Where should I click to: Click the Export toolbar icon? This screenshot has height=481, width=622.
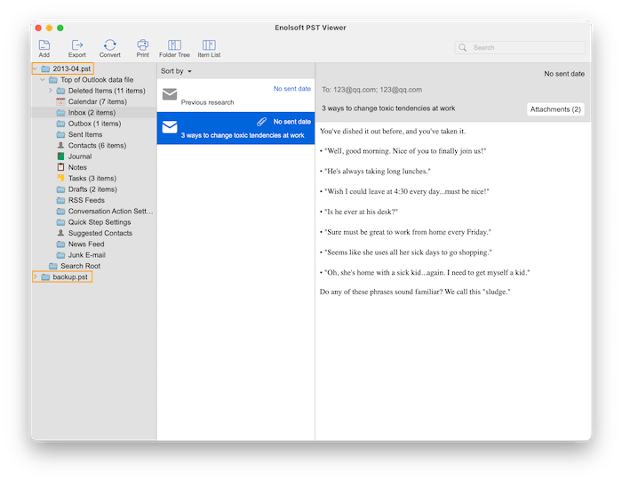coord(77,45)
